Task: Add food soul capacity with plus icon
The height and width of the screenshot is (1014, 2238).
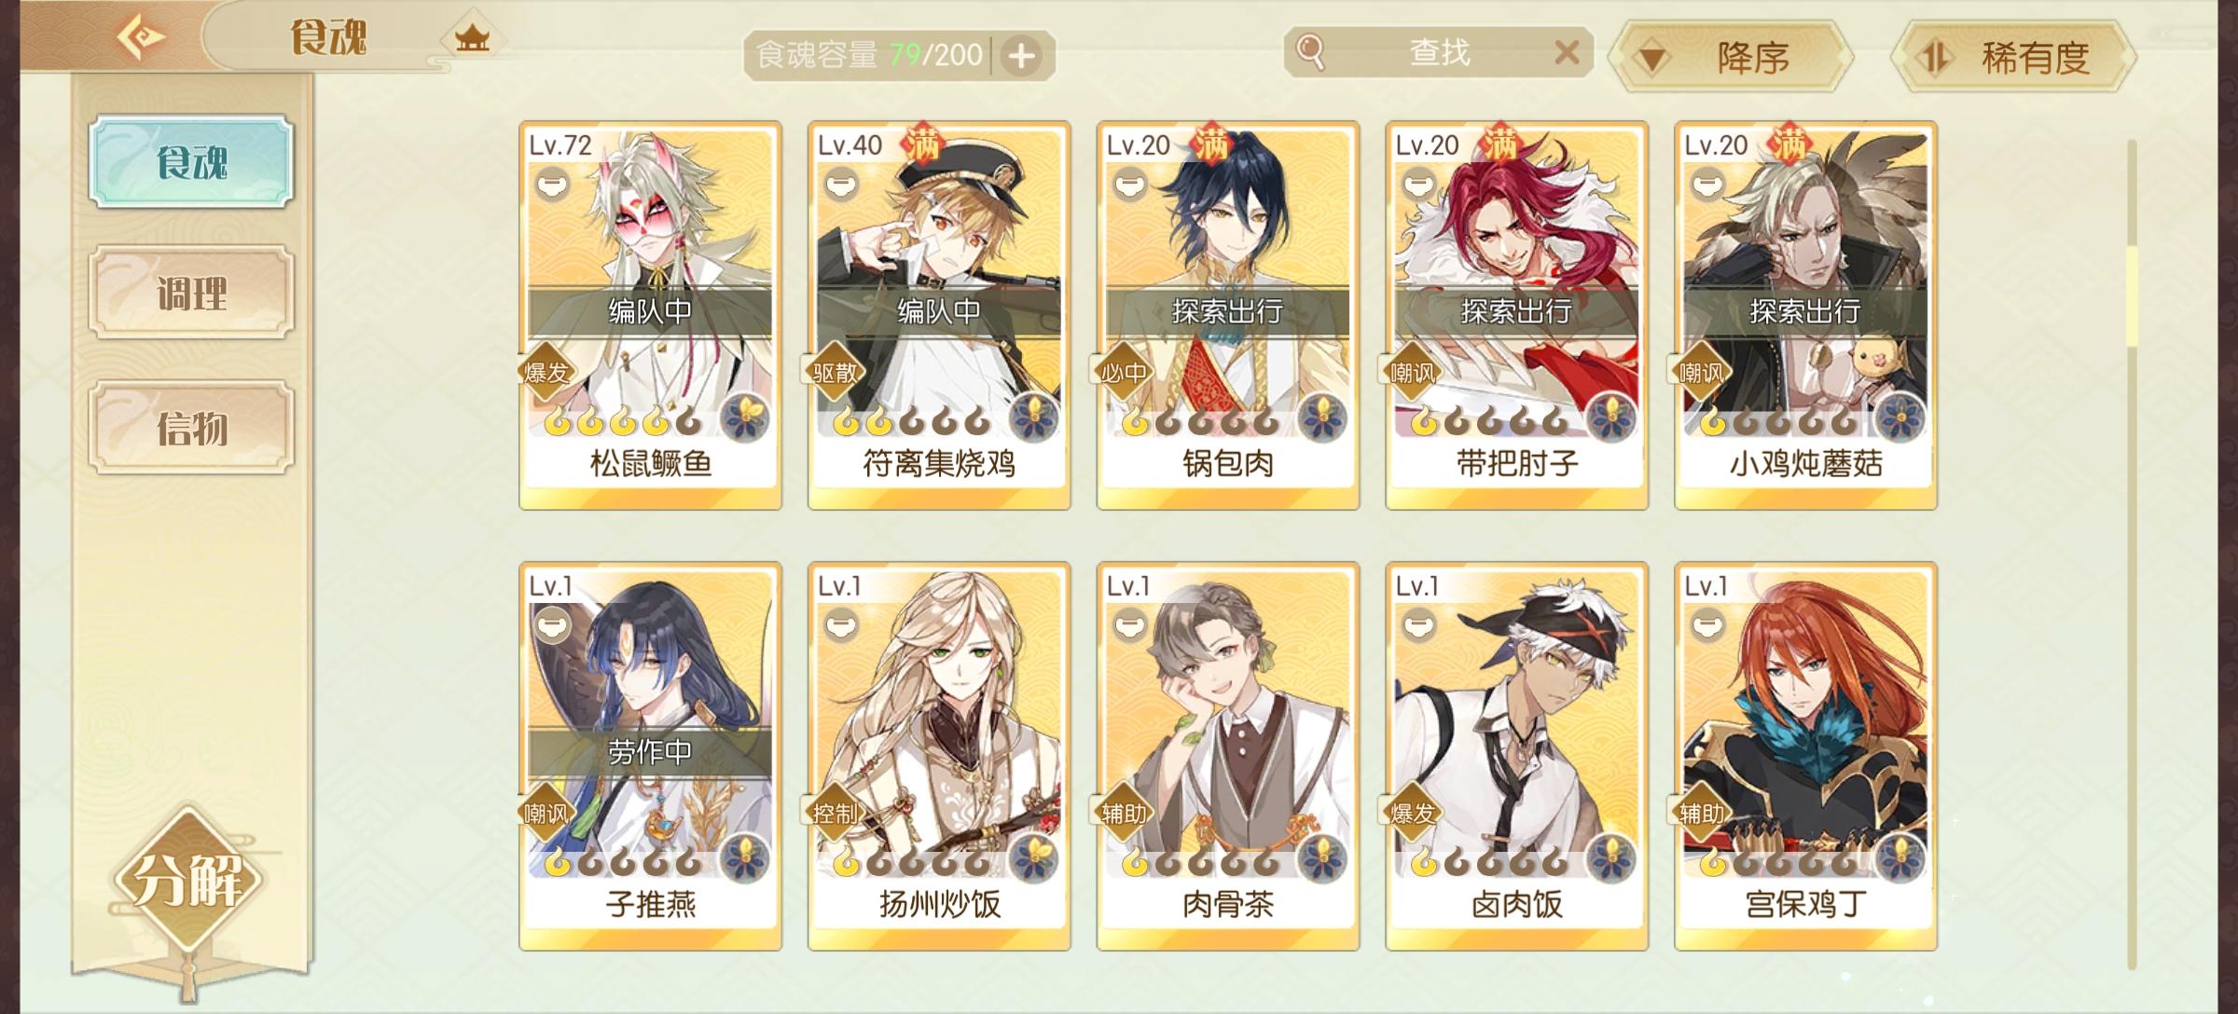Action: (1022, 56)
